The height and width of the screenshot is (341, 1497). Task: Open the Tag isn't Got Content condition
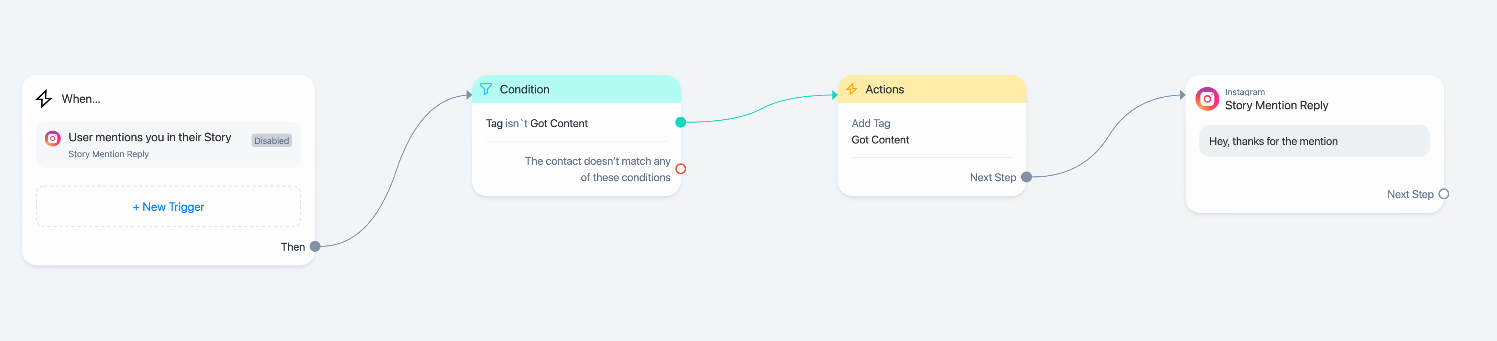tap(576, 124)
